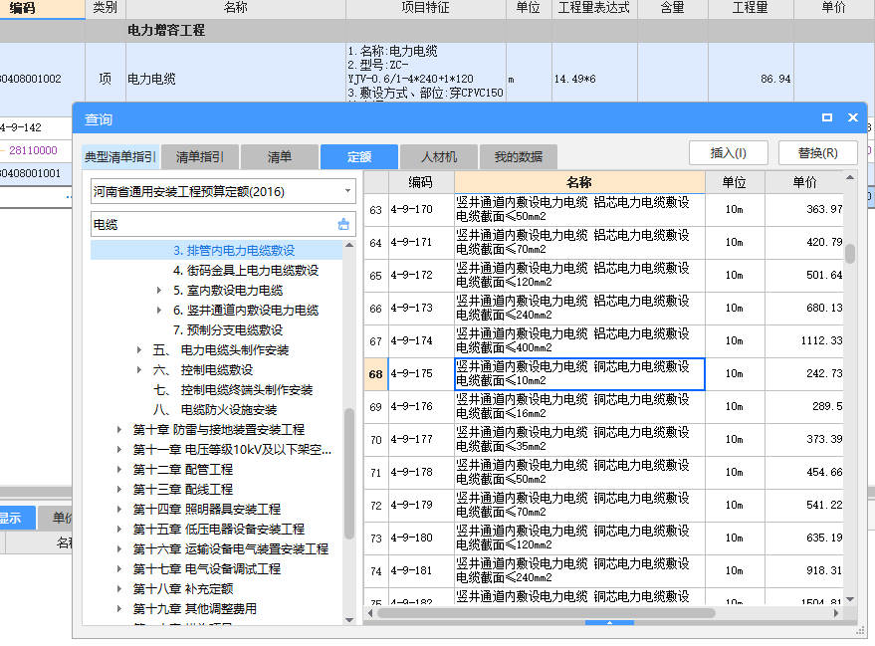This screenshot has height=646, width=875.
Task: Select quota row 4-9-179
Action: (603, 506)
